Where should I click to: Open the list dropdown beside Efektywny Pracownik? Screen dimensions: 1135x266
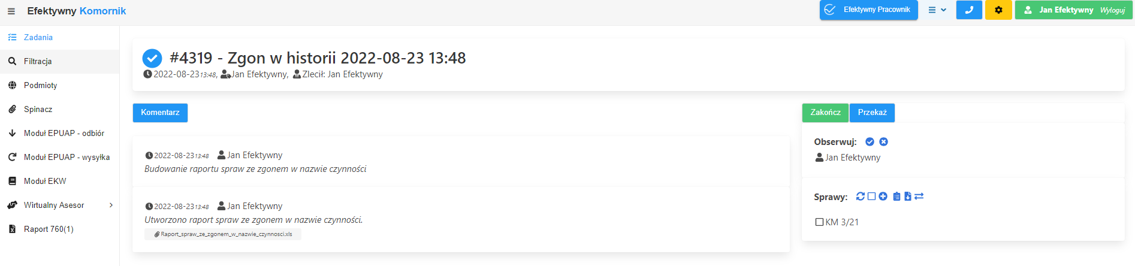(x=937, y=10)
